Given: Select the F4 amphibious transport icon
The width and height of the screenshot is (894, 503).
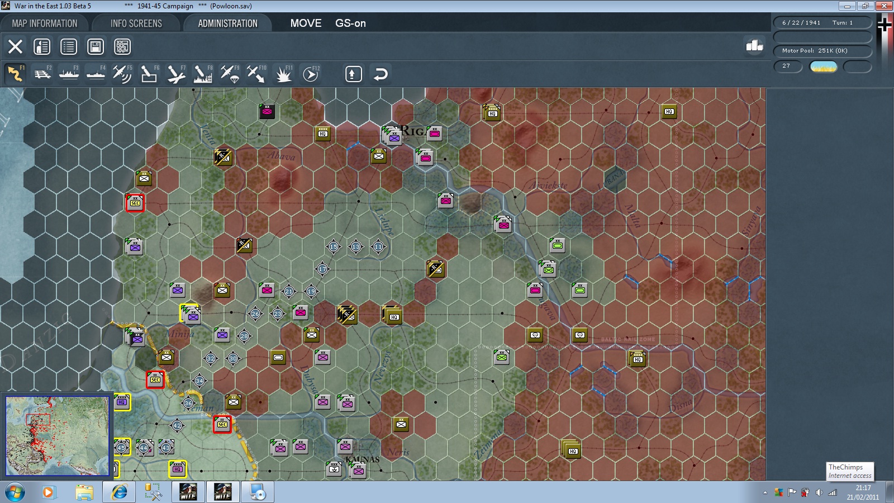Looking at the screenshot, I should pyautogui.click(x=96, y=74).
